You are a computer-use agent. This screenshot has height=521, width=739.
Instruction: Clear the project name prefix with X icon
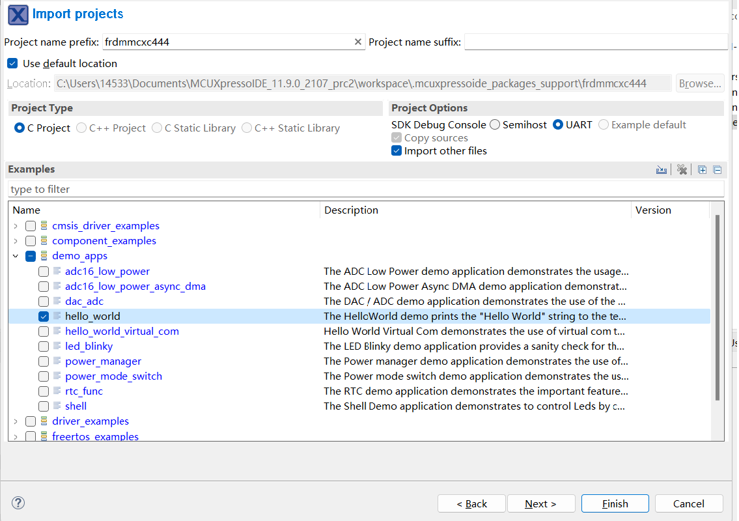(357, 42)
